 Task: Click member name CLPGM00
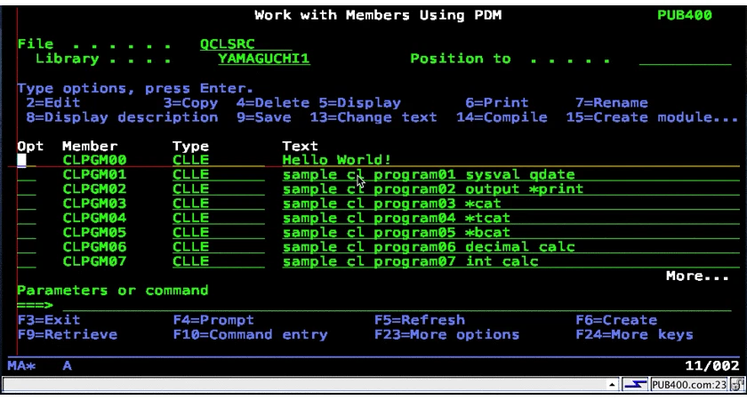point(94,161)
